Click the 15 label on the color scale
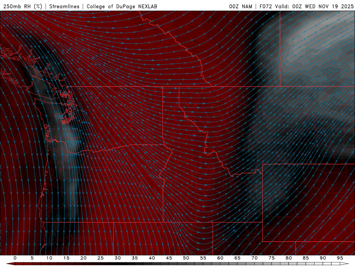 [66, 258]
